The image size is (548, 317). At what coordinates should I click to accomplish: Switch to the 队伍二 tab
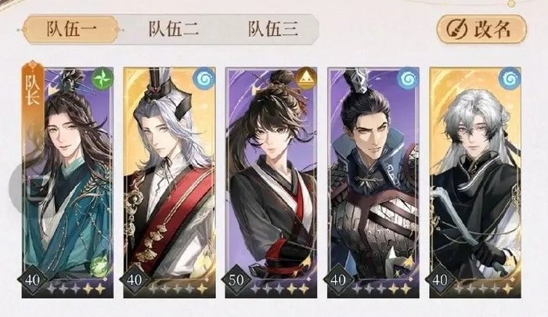[x=174, y=29]
